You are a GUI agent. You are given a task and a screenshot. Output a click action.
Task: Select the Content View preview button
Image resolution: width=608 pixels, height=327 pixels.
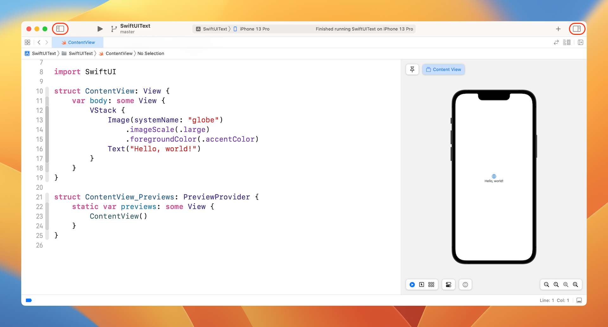tap(443, 69)
